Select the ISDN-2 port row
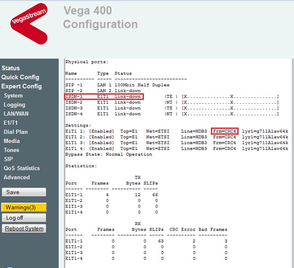This screenshot has height=268, width=294. (172, 102)
